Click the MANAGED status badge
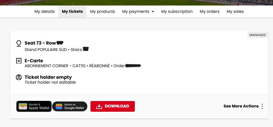Image resolution: width=273 pixels, height=127 pixels. [x=257, y=35]
